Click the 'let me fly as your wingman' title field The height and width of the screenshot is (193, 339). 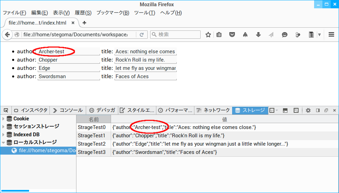[146, 68]
